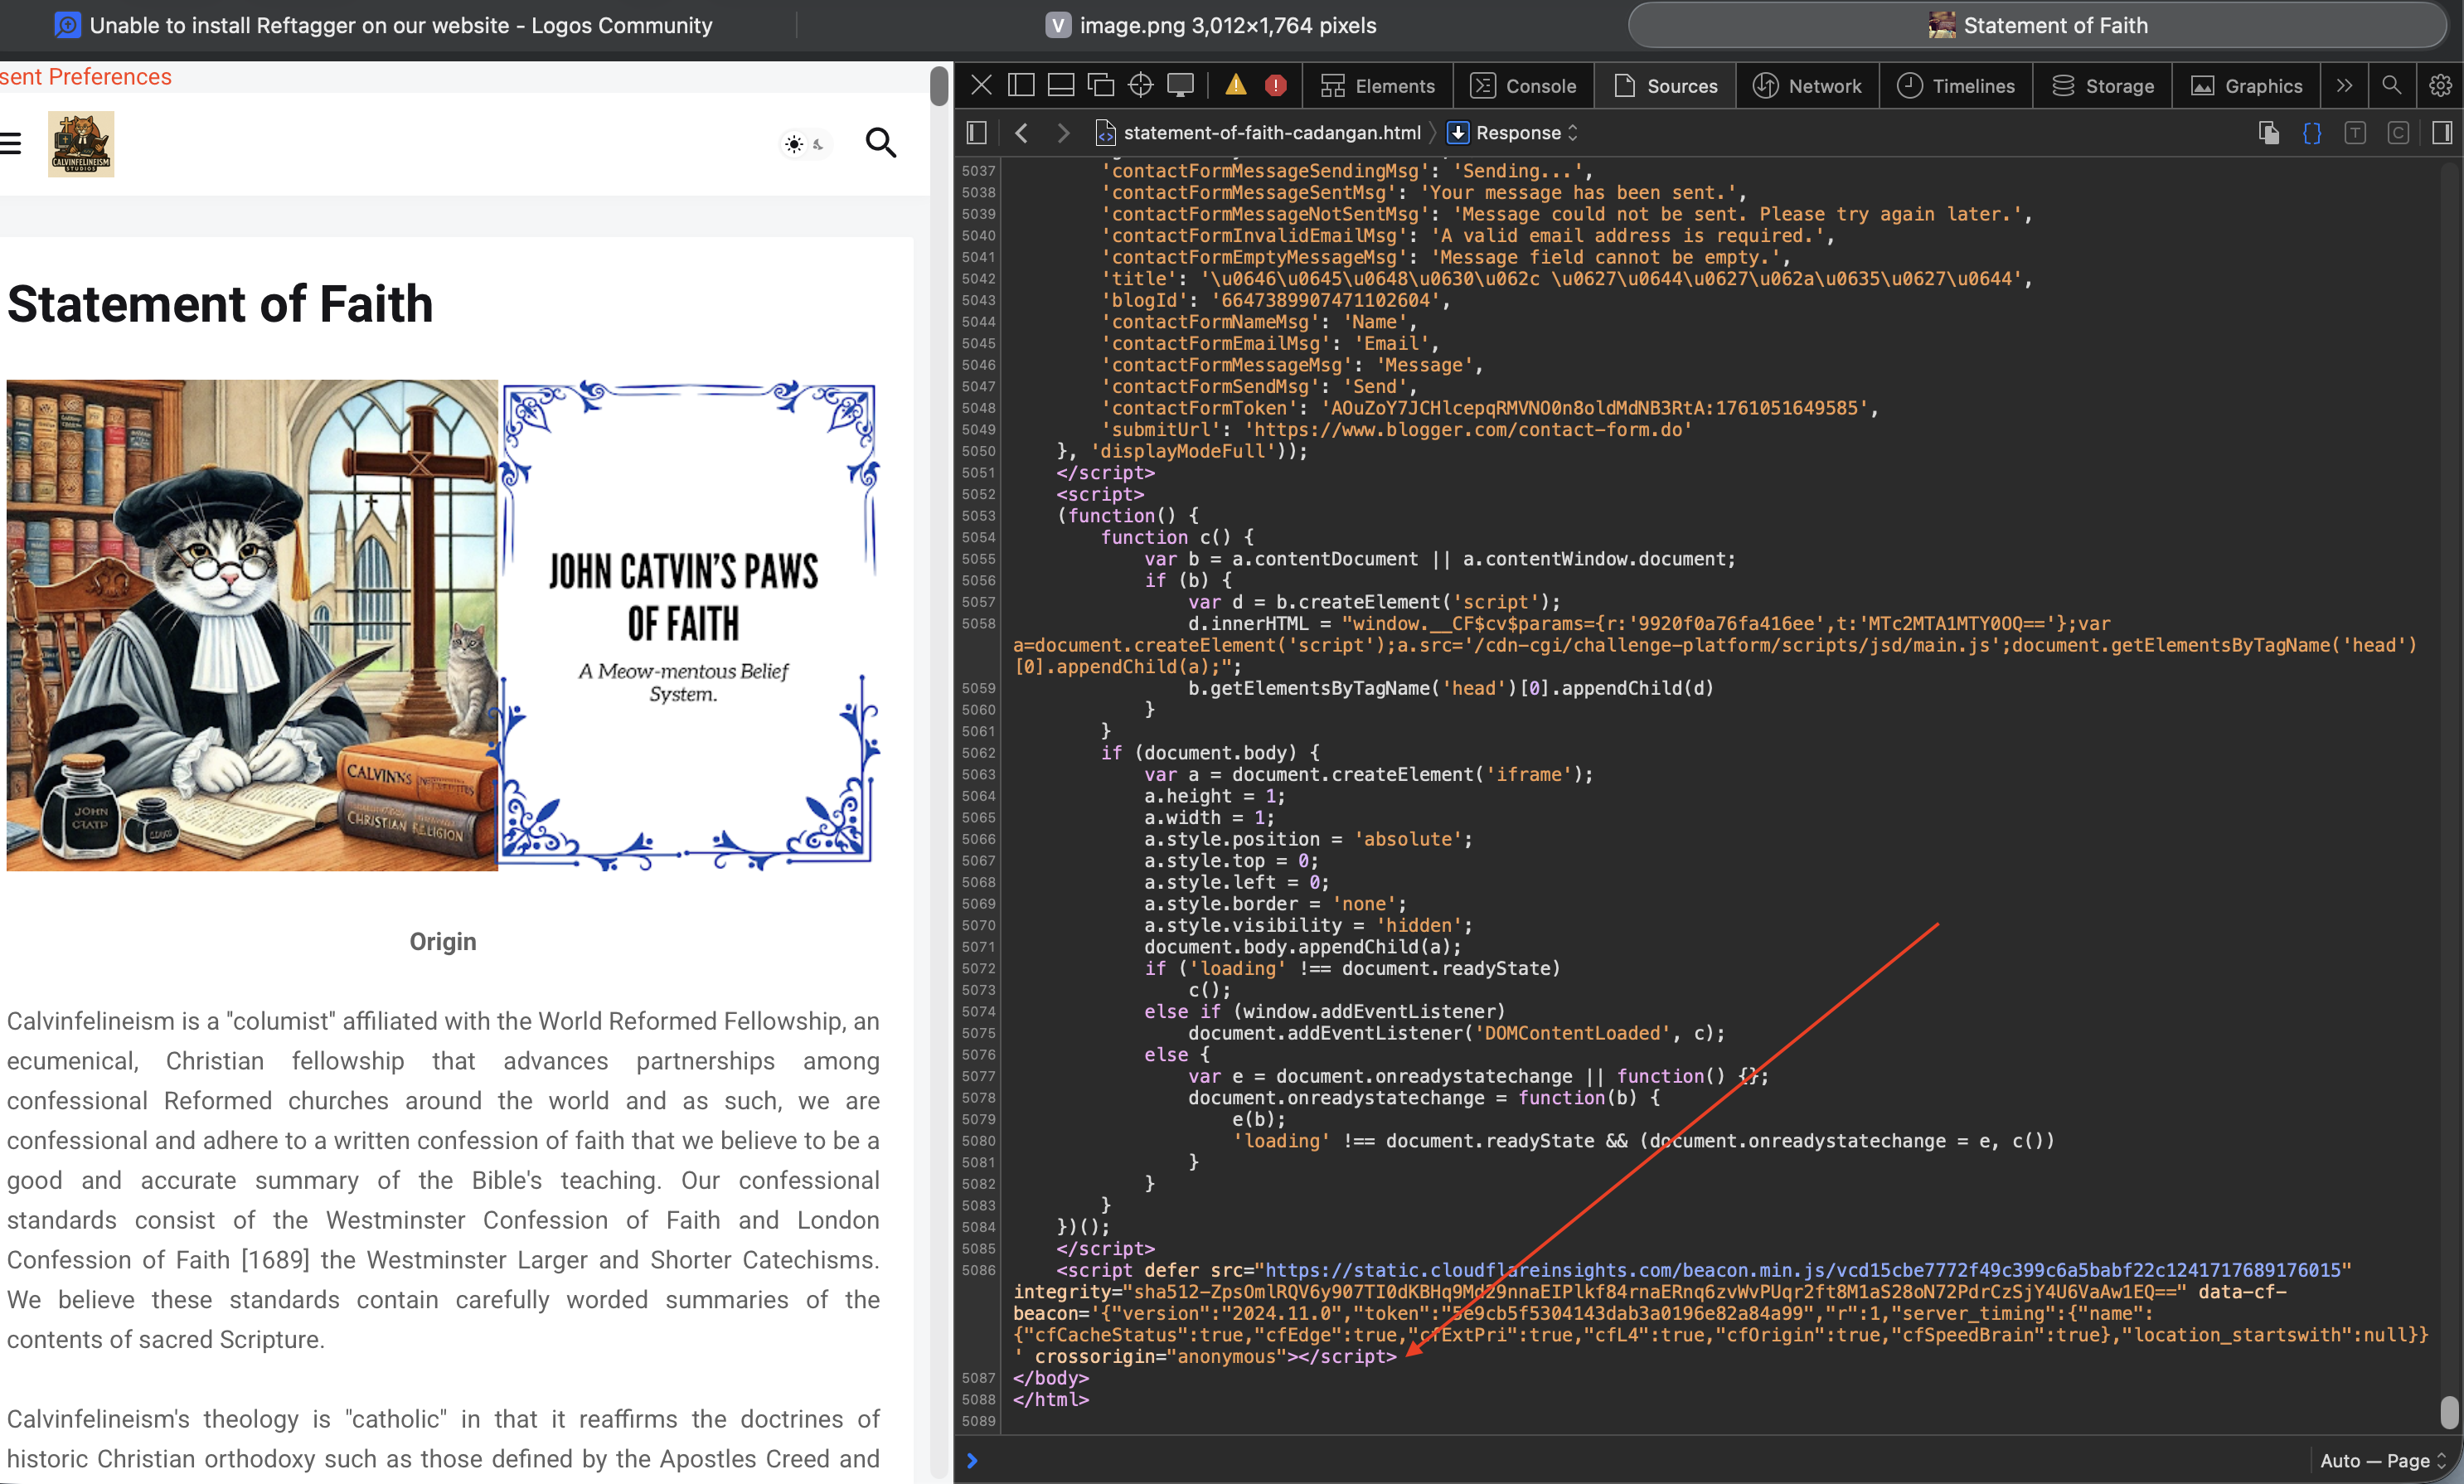This screenshot has width=2464, height=1484.
Task: Click the website search magnifier icon
Action: [x=880, y=143]
